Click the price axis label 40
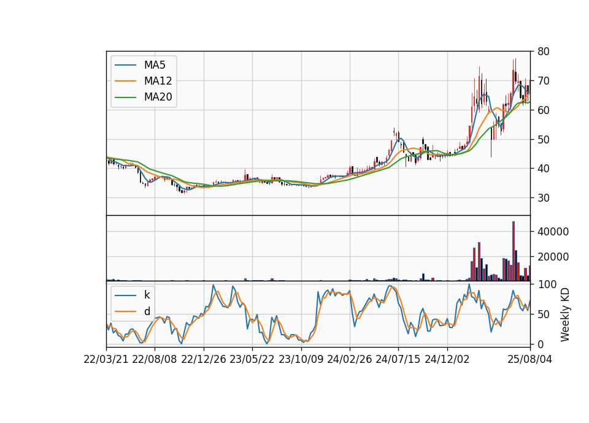 pos(543,169)
